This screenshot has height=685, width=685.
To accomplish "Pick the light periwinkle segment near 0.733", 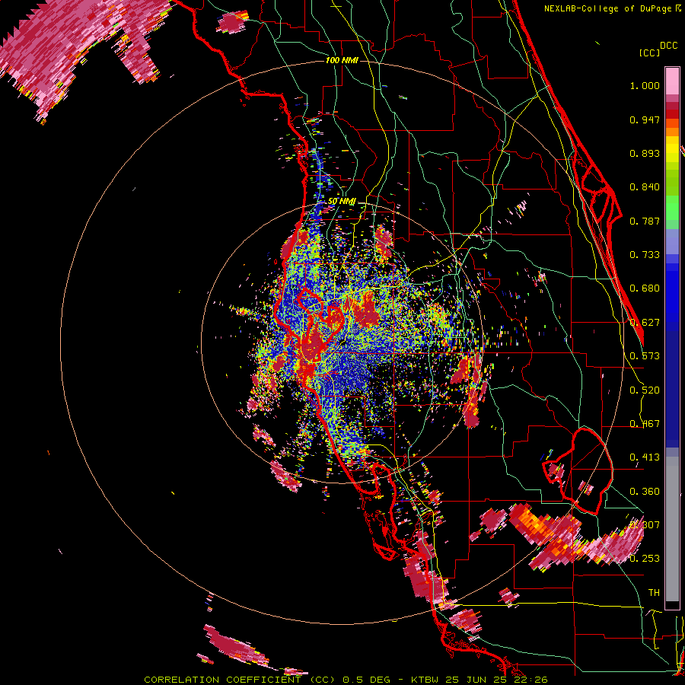I will (x=672, y=241).
